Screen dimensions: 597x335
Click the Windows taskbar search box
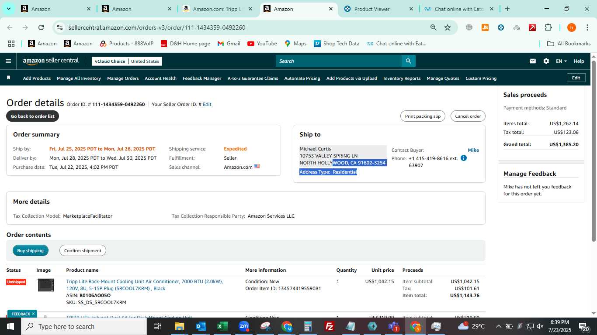pyautogui.click(x=84, y=326)
